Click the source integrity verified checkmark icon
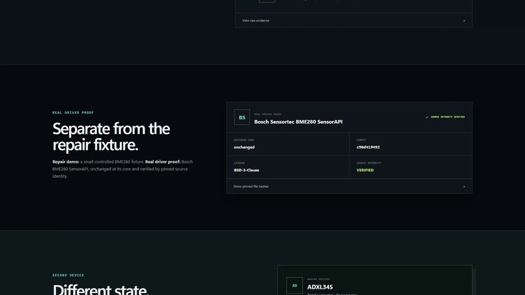 click(427, 117)
